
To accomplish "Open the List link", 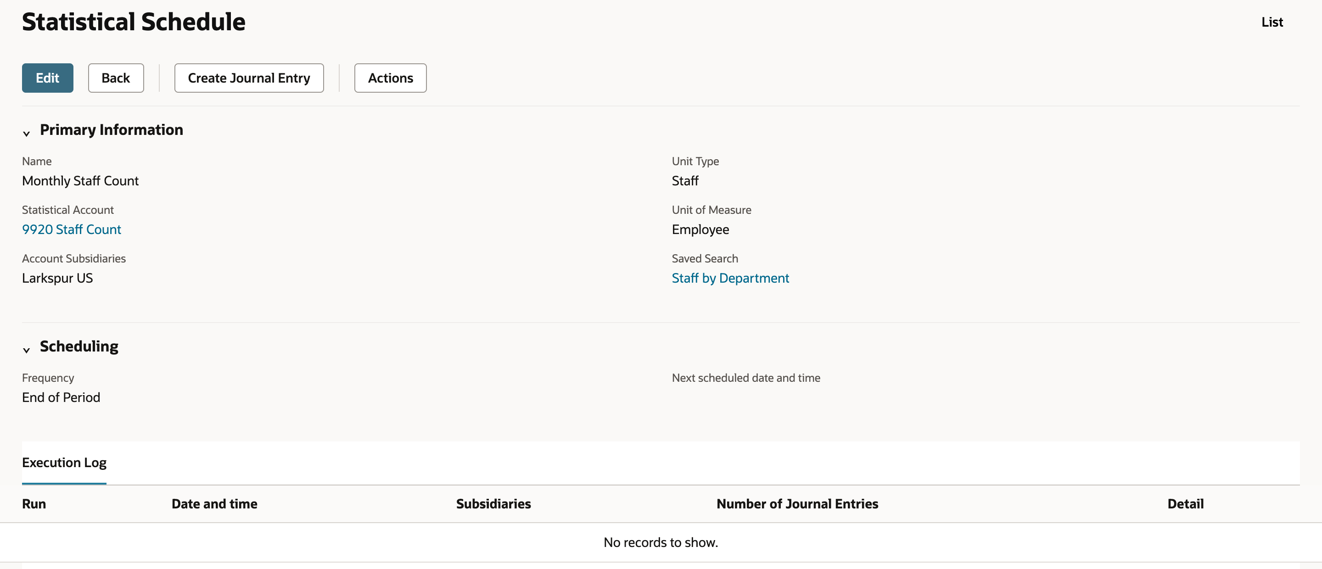I will point(1272,22).
